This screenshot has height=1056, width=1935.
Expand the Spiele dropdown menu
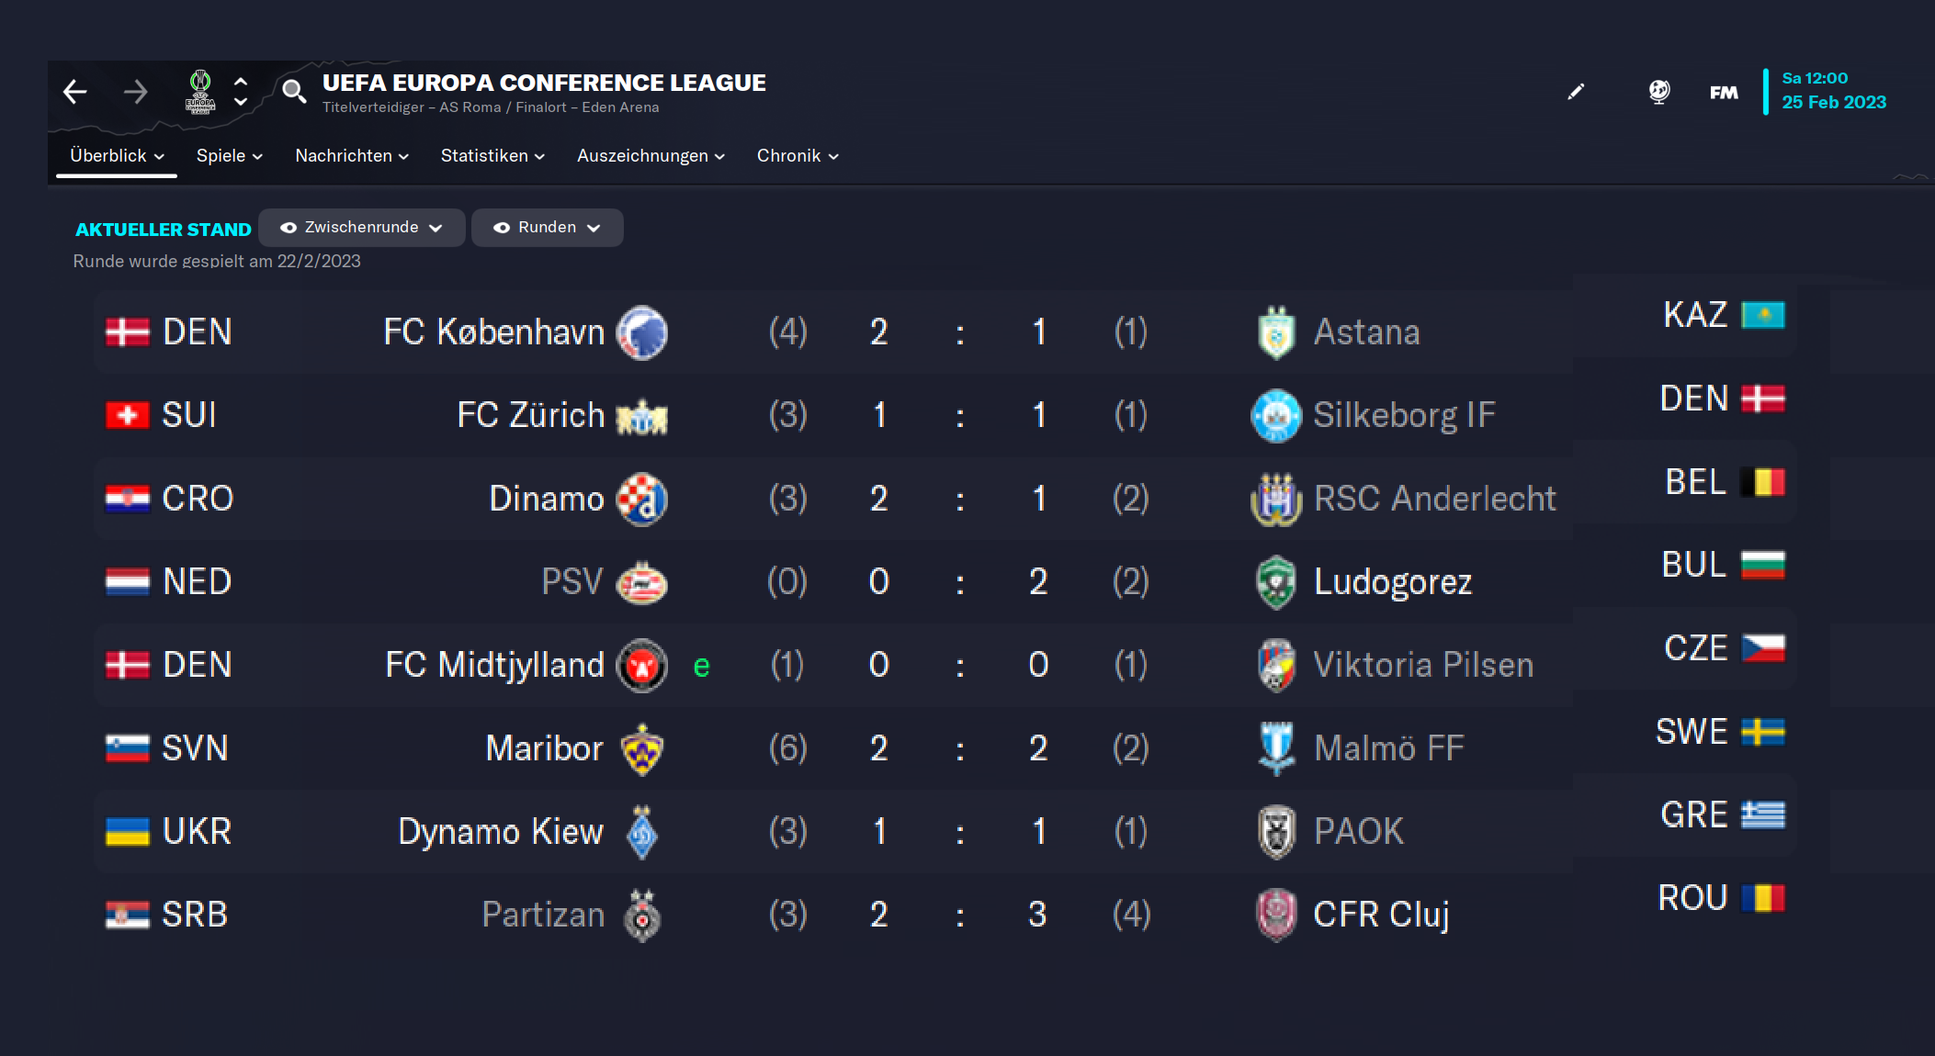230,156
